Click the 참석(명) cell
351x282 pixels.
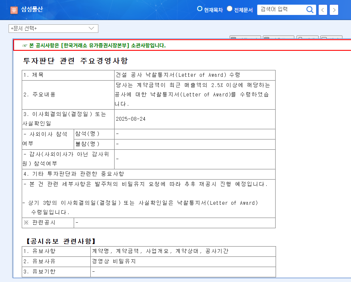tap(94, 134)
